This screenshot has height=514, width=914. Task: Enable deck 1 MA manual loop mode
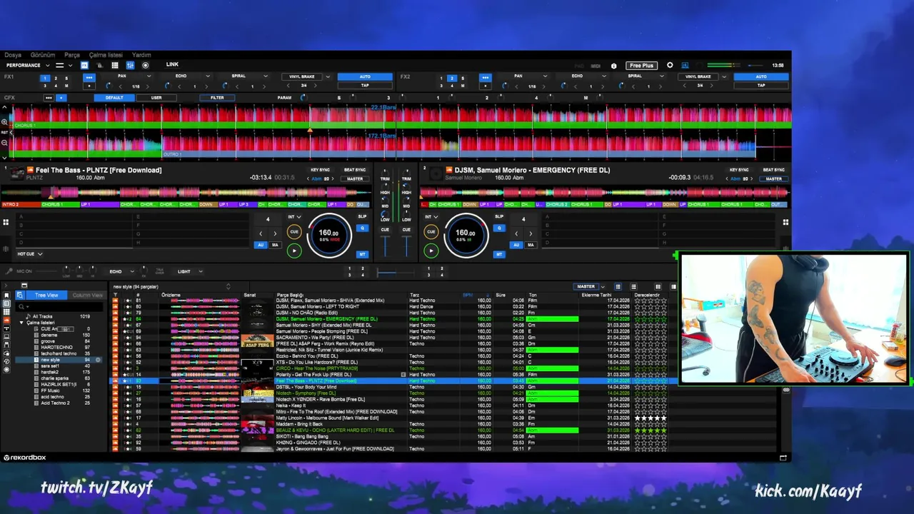(x=275, y=245)
